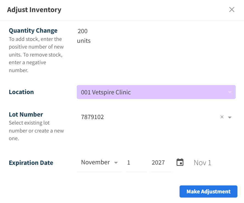Click the November month text
The width and height of the screenshot is (244, 203).
point(95,162)
